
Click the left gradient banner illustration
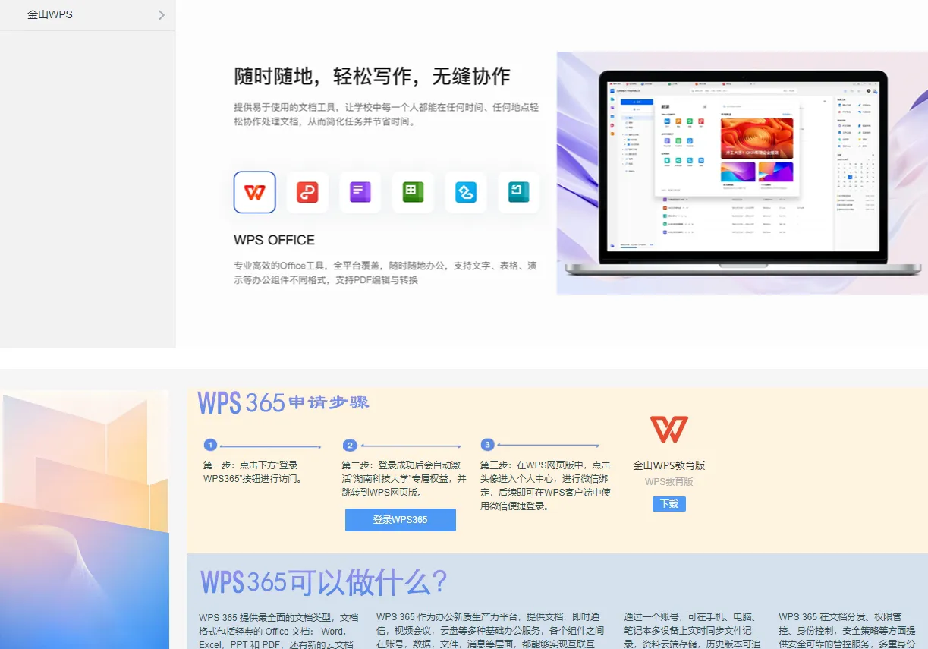click(x=83, y=520)
